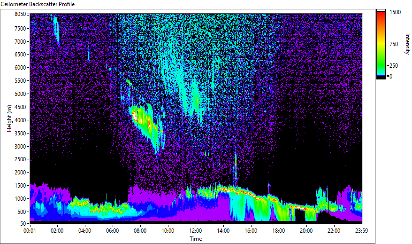Click the 7000 height axis value
412x244 pixels.
coord(20,41)
